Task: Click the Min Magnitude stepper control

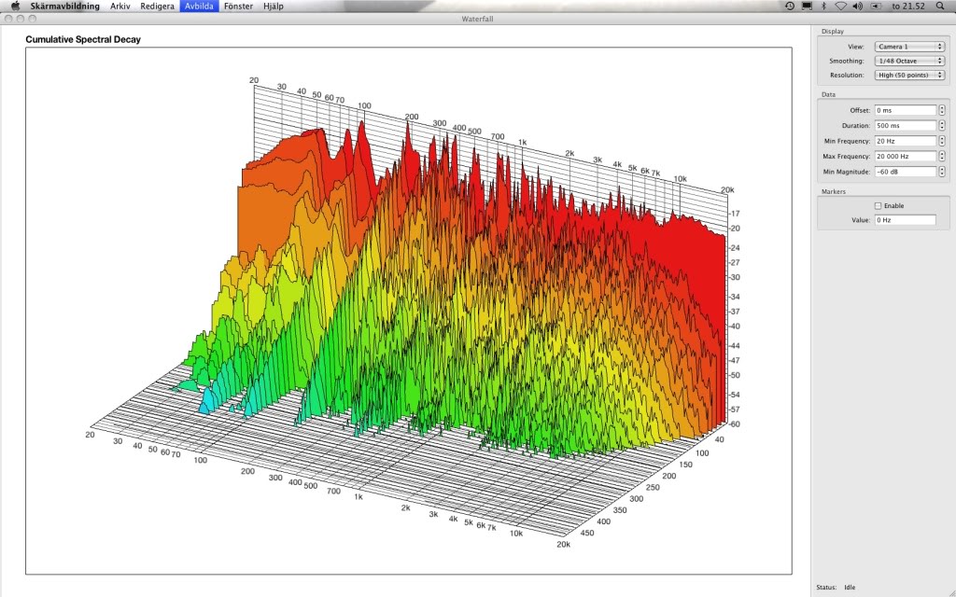Action: tap(941, 172)
